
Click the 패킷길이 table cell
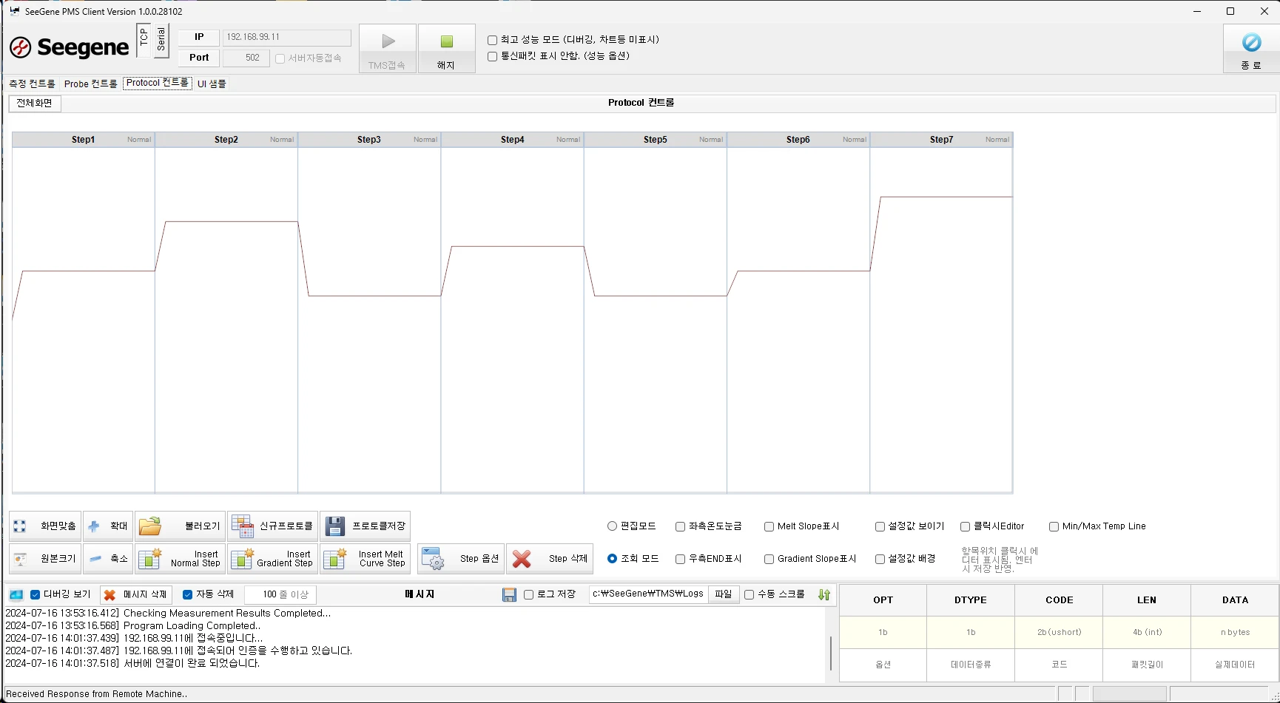pyautogui.click(x=1147, y=665)
